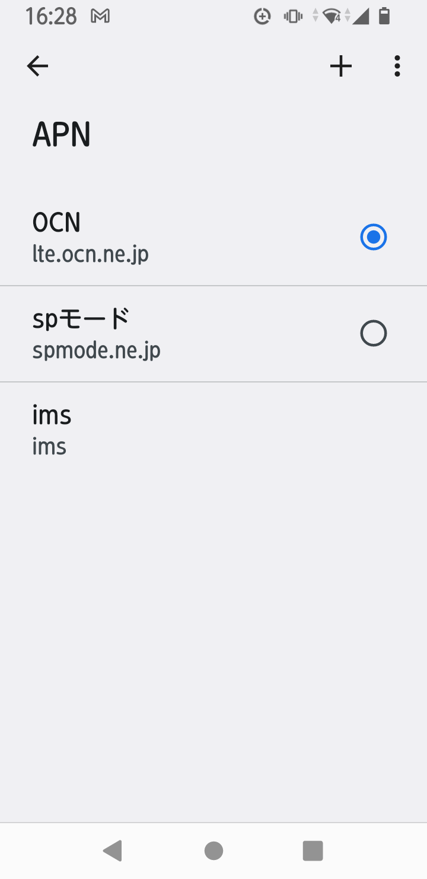
Task: Tap the plus icon to add a new APN
Action: 341,66
